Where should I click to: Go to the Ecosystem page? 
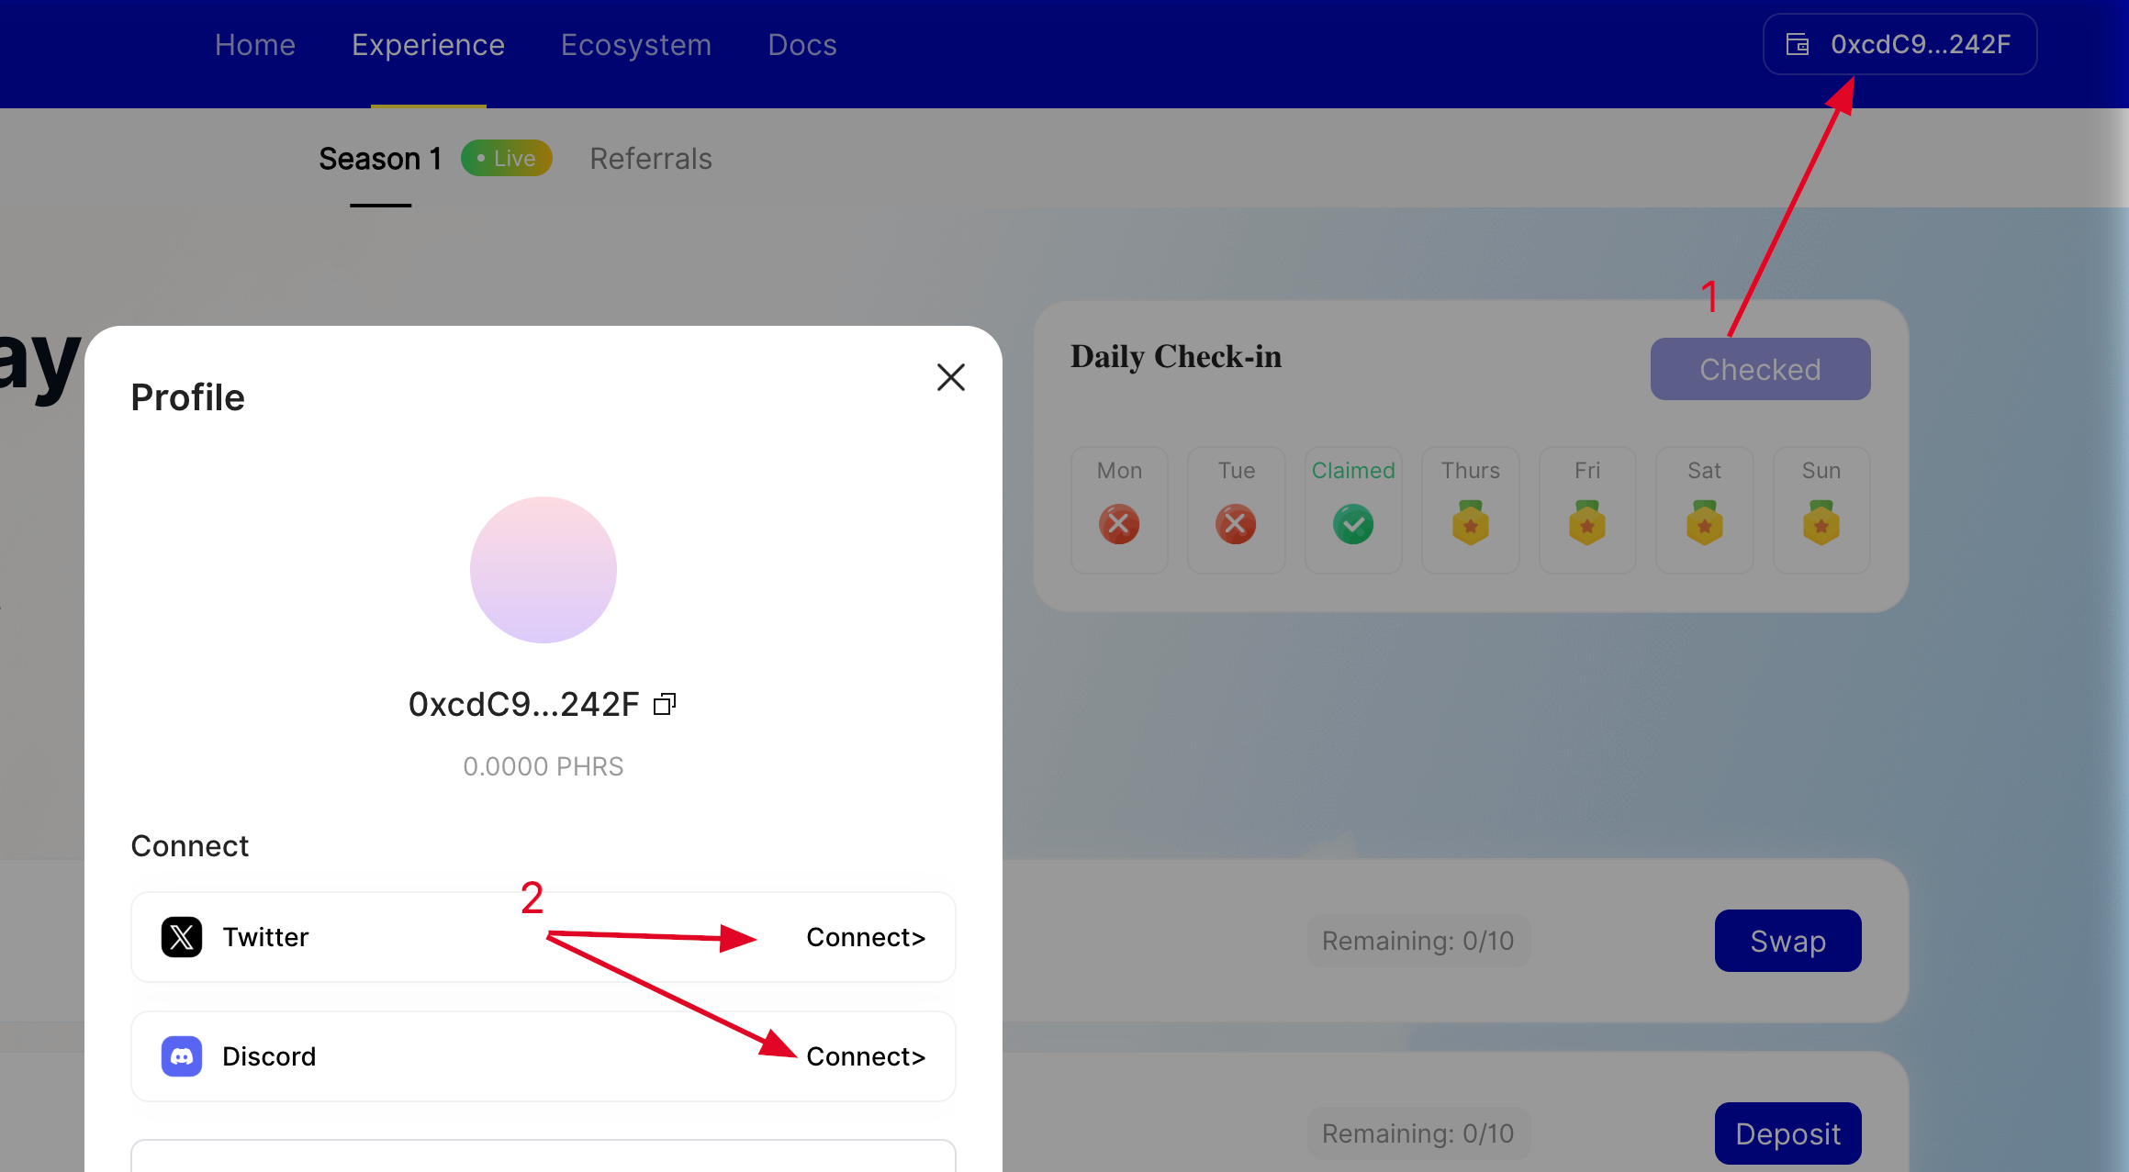[x=636, y=45]
